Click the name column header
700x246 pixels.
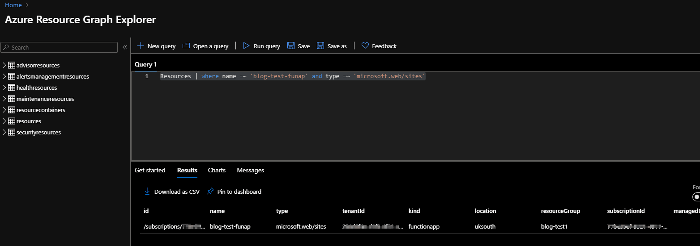click(217, 211)
